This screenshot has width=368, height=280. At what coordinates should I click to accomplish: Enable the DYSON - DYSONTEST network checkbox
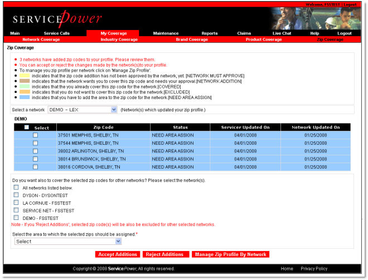[x=16, y=195]
